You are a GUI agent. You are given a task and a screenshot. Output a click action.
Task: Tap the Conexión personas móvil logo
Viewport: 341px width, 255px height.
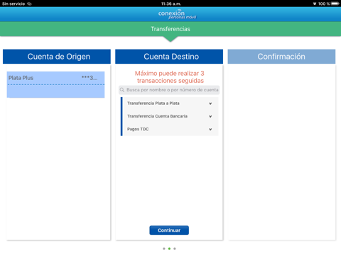[177, 14]
